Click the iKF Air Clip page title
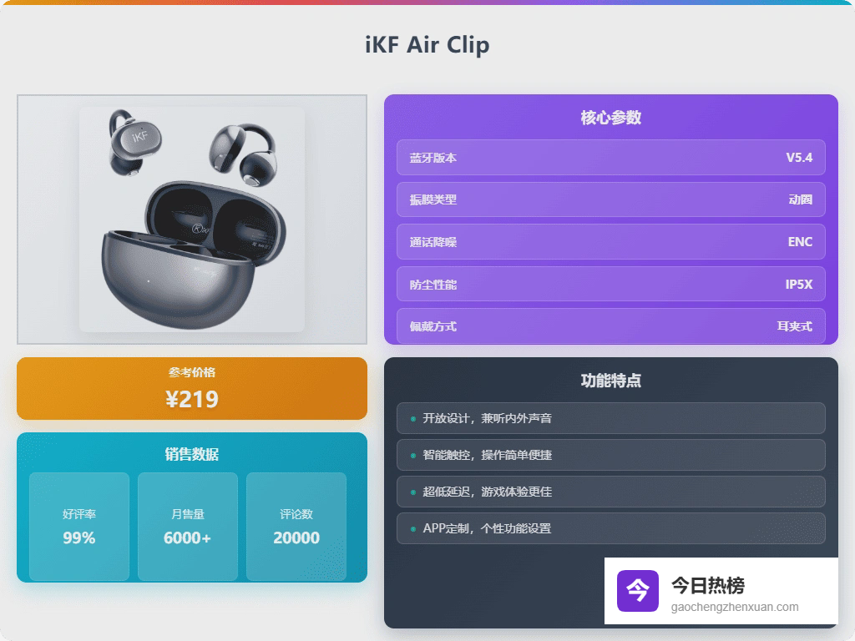The width and height of the screenshot is (855, 641). click(x=427, y=44)
